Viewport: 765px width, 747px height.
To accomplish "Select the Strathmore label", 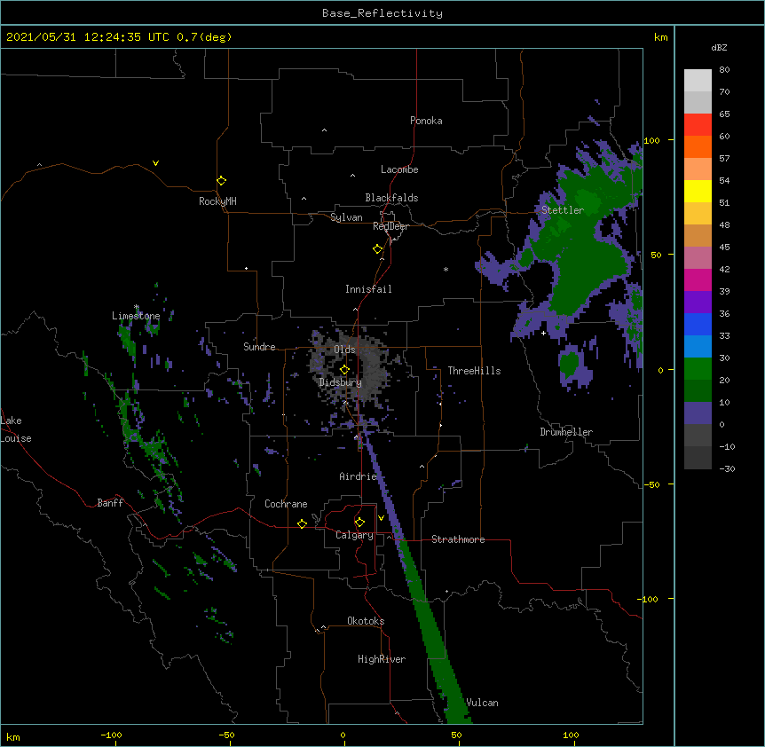I will [458, 539].
